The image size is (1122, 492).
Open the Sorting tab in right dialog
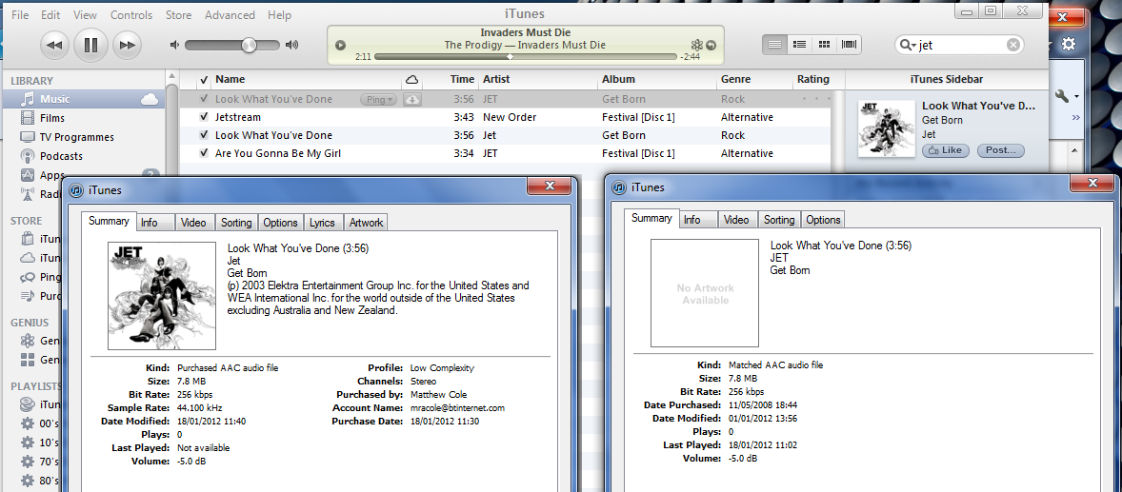click(779, 220)
